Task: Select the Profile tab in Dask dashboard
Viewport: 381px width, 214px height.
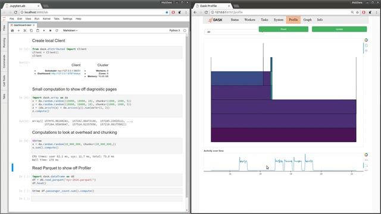Action: click(293, 20)
